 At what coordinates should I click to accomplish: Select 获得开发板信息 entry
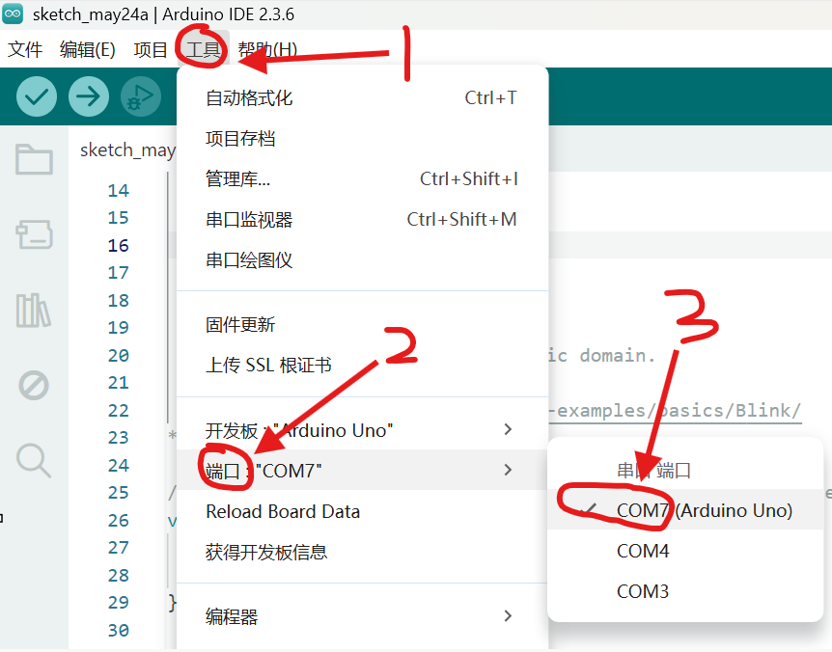point(362,553)
